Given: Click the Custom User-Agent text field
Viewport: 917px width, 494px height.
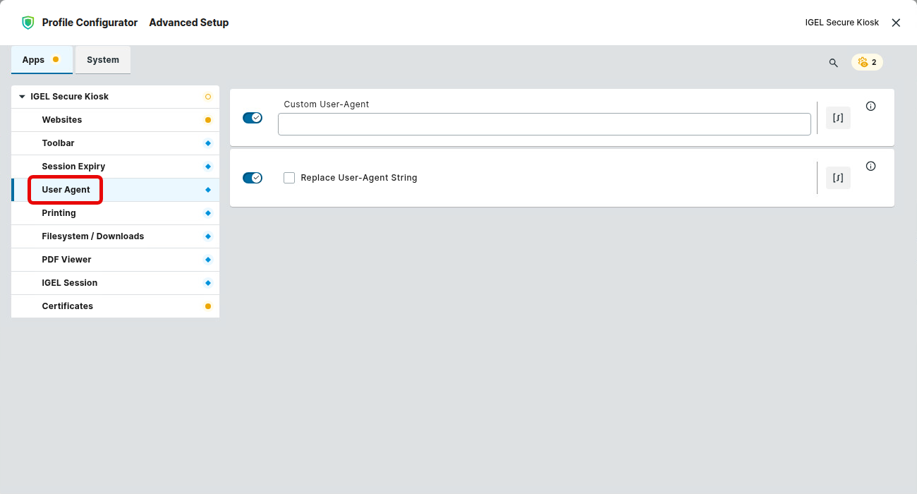Looking at the screenshot, I should pyautogui.click(x=544, y=124).
